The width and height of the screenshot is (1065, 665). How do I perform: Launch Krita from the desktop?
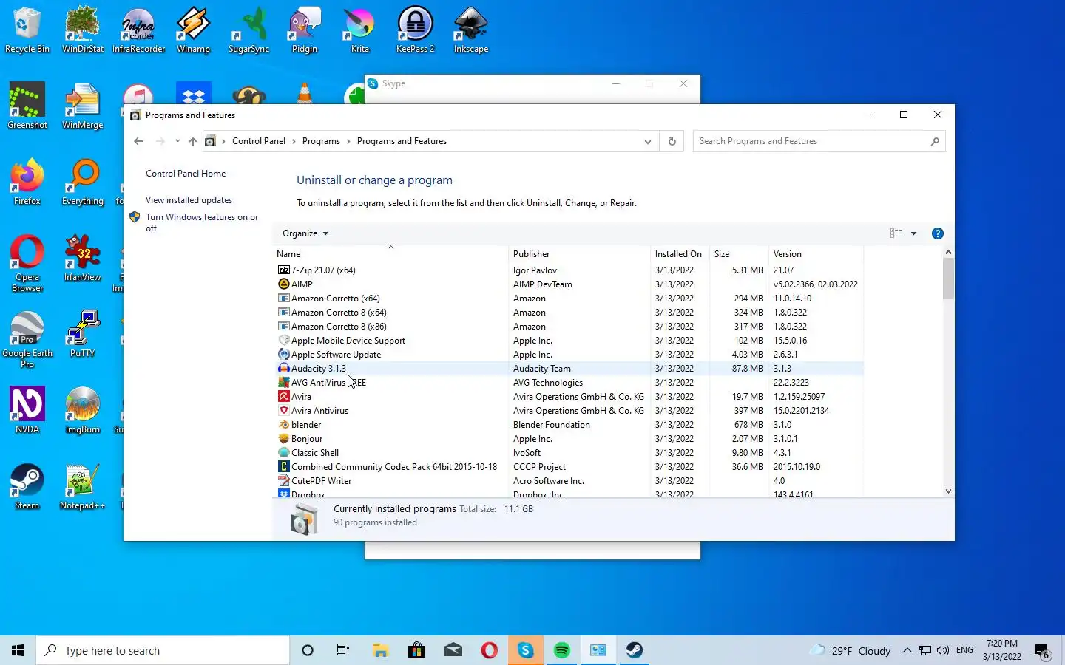(359, 30)
